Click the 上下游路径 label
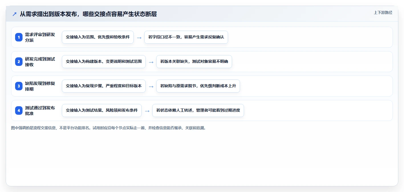This screenshot has height=192, width=404. tap(383, 12)
